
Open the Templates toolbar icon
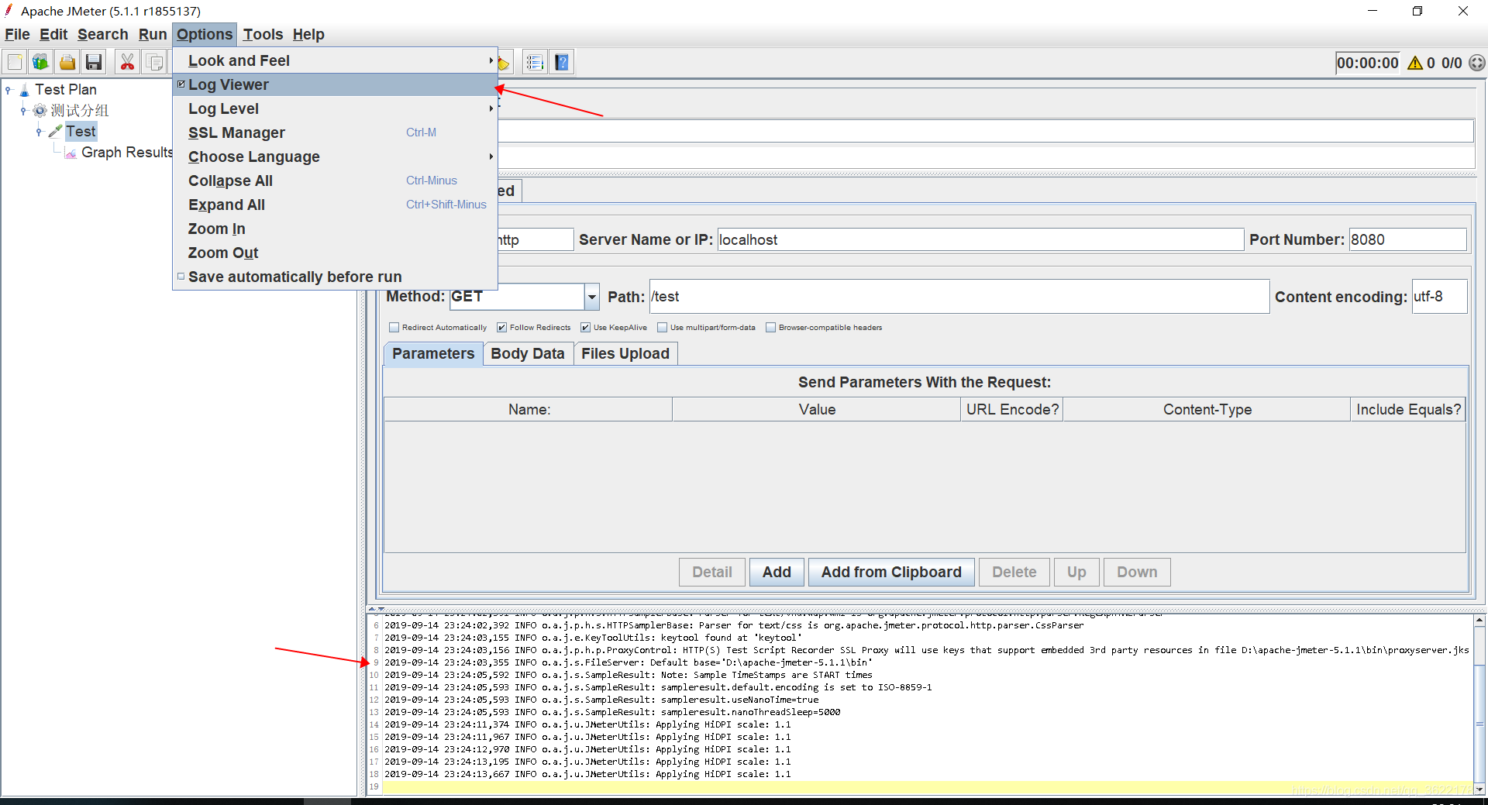40,62
